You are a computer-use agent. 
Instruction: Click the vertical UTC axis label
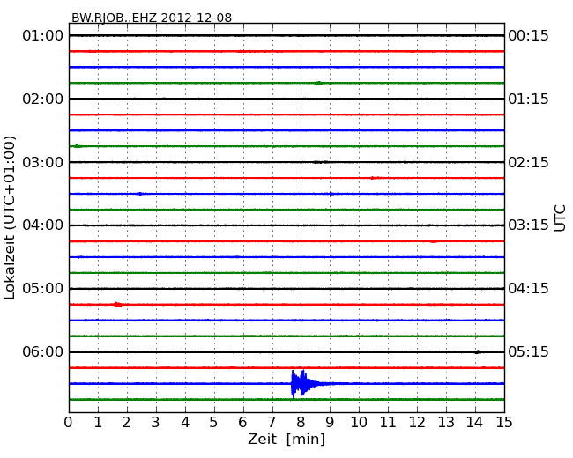[x=560, y=218]
